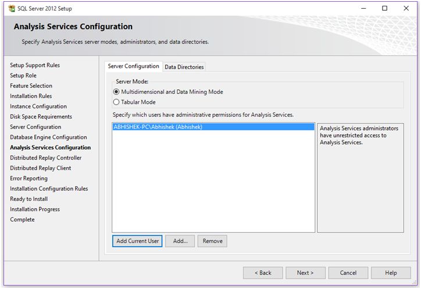The width and height of the screenshot is (421, 289).
Task: Click Setup Support Rules step
Action: tap(35, 66)
